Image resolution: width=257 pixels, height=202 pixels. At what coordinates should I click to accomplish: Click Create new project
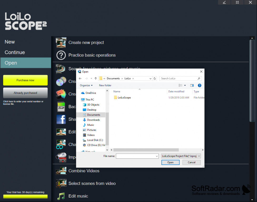(x=86, y=43)
